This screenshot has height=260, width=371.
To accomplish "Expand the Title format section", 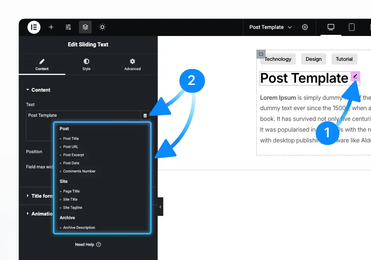I will click(40, 196).
